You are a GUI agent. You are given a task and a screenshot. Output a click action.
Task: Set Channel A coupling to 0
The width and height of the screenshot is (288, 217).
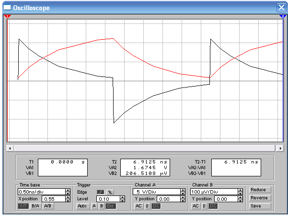(x=147, y=206)
